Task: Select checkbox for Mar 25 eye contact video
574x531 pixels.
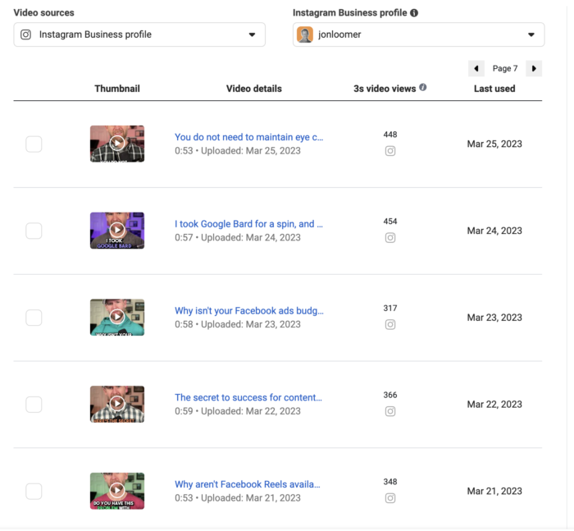Action: (x=34, y=144)
